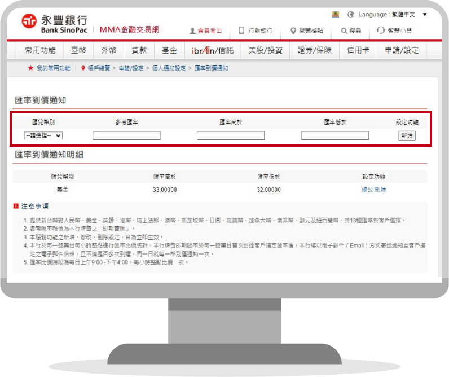This screenshot has height=377, width=449.
Task: Click the small picture icon left of Language
Action: [336, 15]
